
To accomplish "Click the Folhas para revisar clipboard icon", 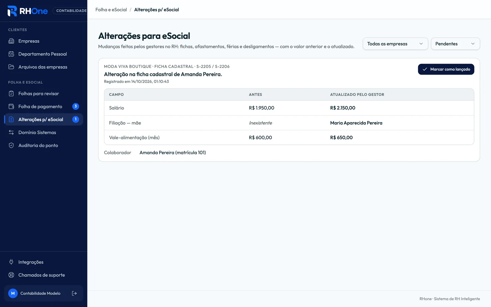I will click(11, 94).
